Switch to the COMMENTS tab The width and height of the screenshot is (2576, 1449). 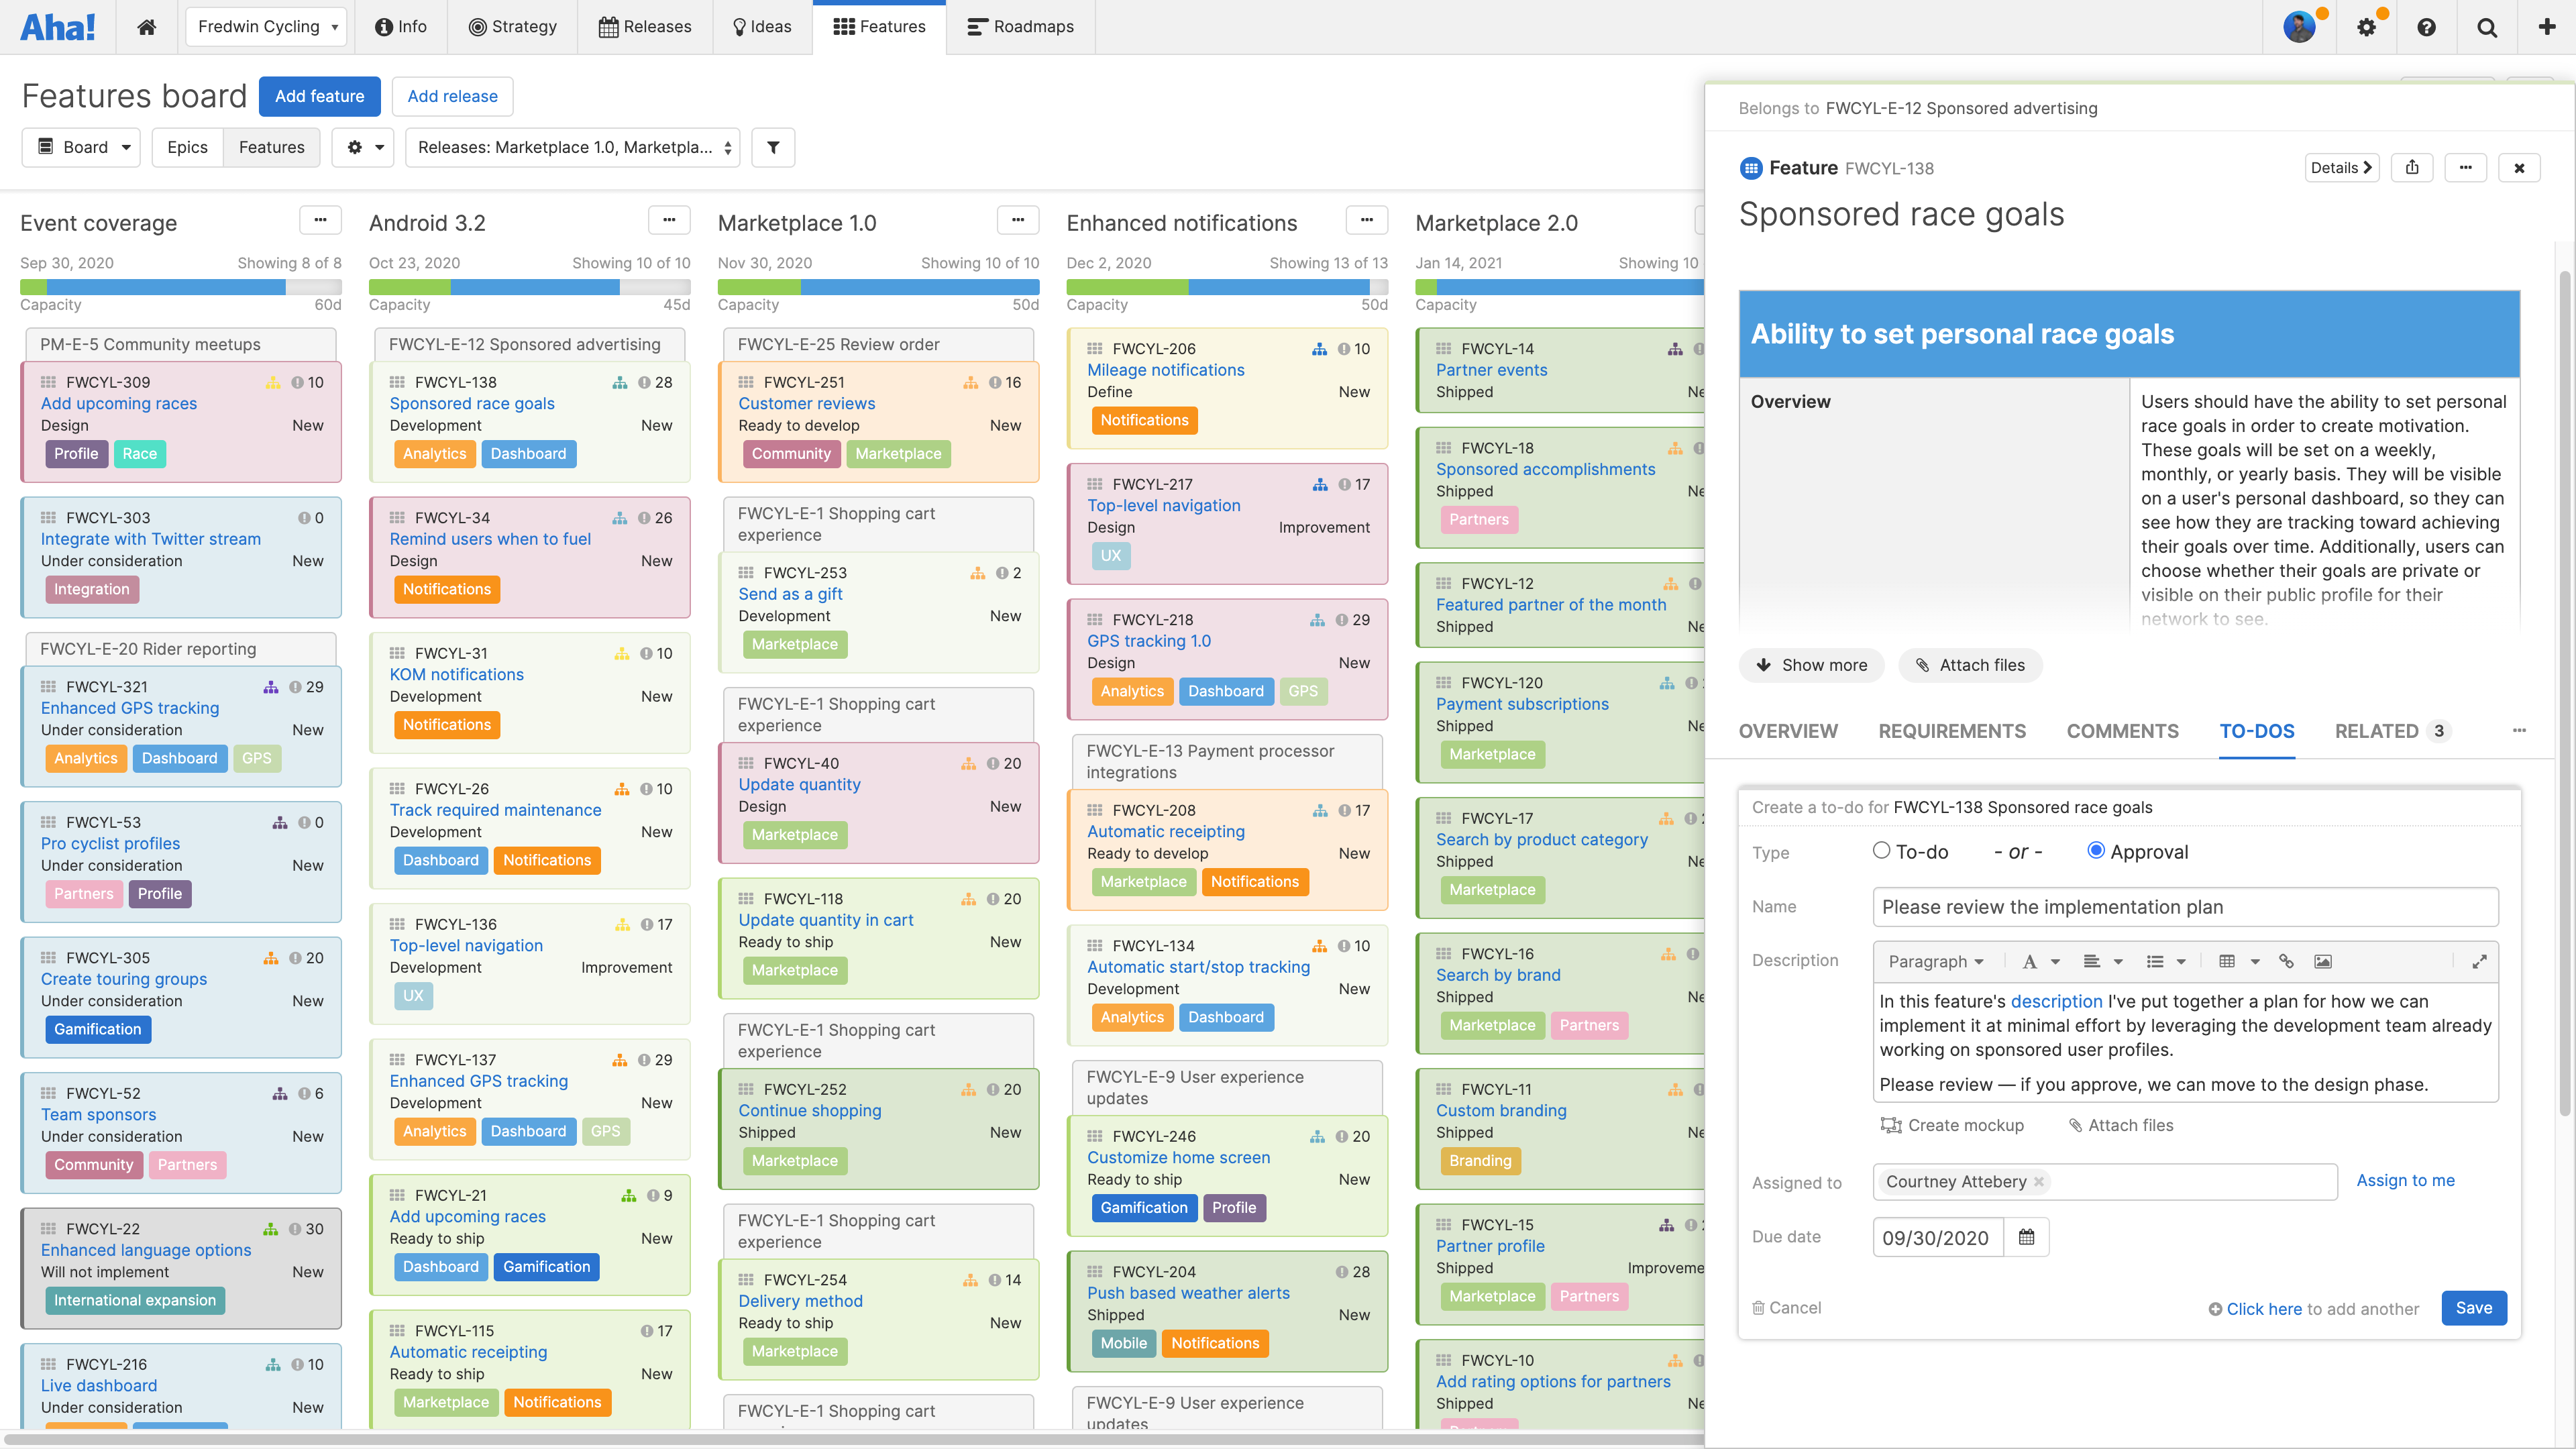click(x=2123, y=731)
